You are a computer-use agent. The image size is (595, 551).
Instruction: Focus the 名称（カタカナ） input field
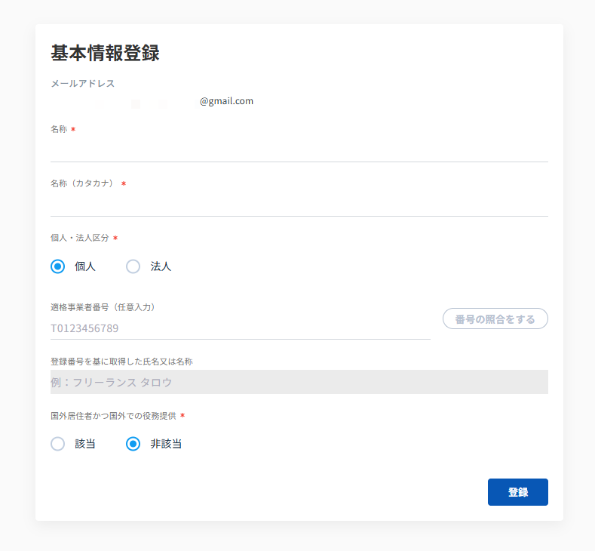point(299,204)
